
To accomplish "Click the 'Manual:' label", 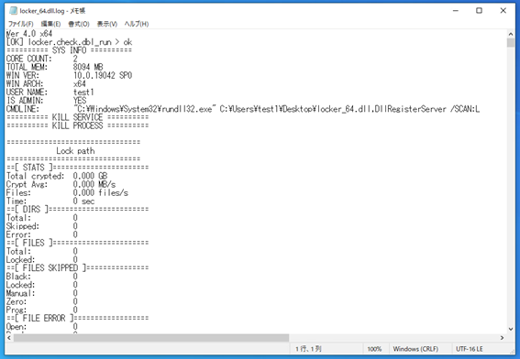I will 20,293.
